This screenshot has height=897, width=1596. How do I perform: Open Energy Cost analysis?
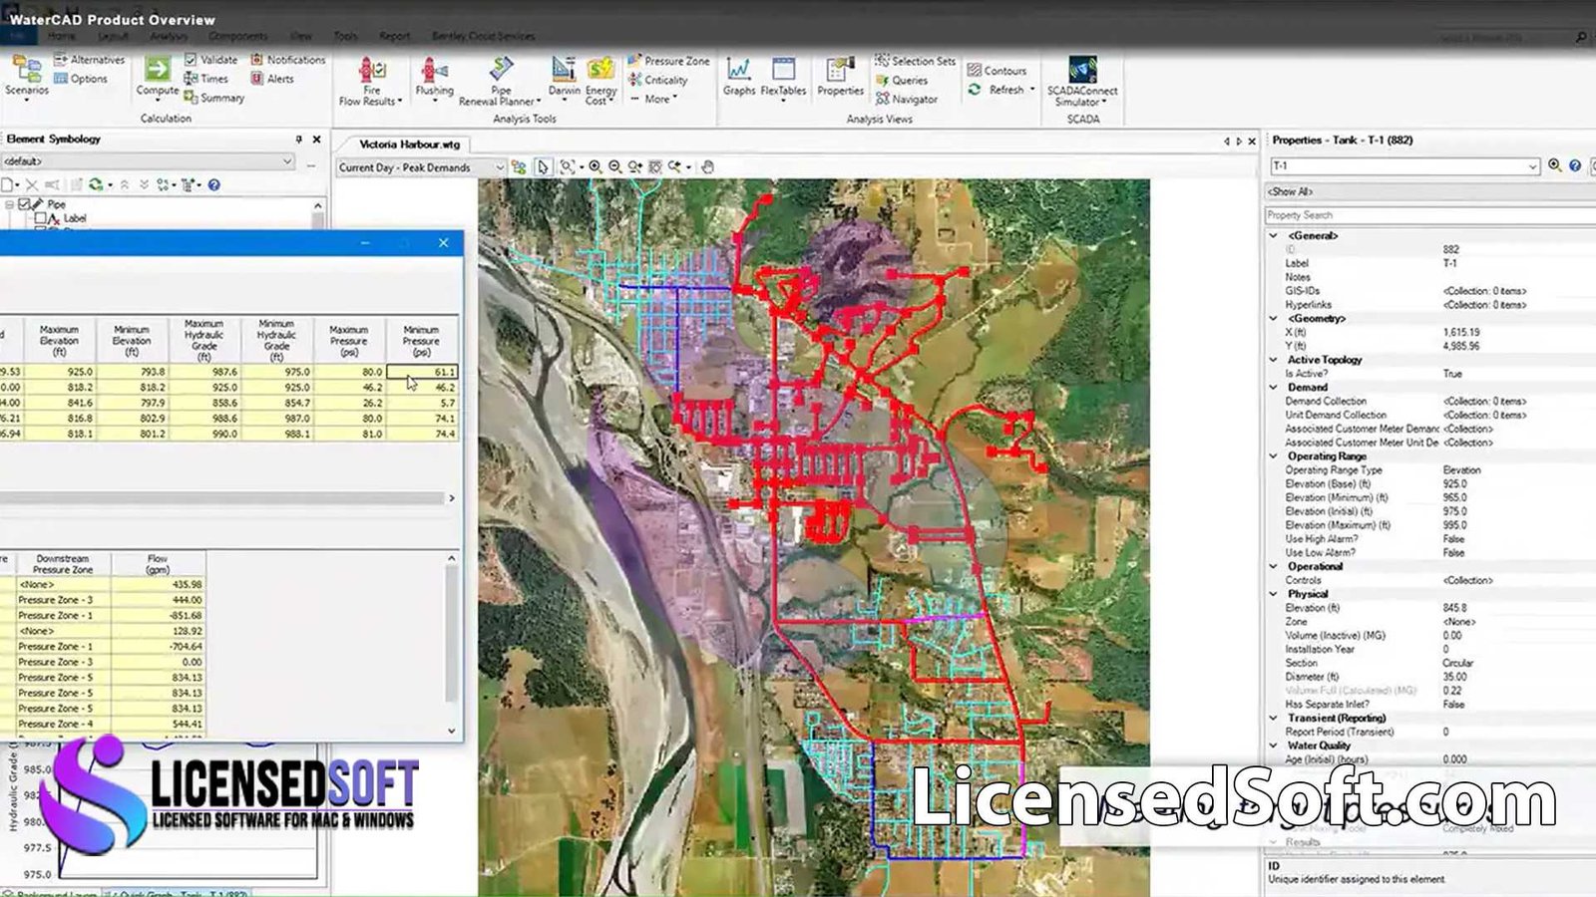(x=600, y=81)
